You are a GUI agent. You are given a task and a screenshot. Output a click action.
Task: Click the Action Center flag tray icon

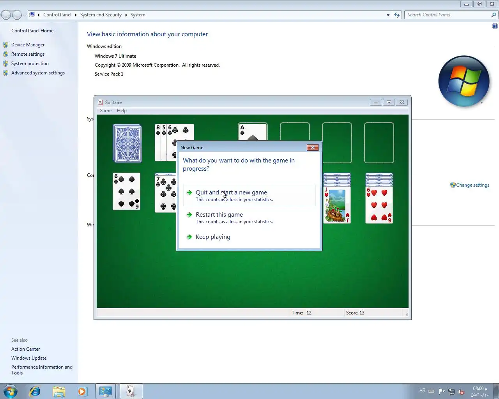(x=442, y=391)
